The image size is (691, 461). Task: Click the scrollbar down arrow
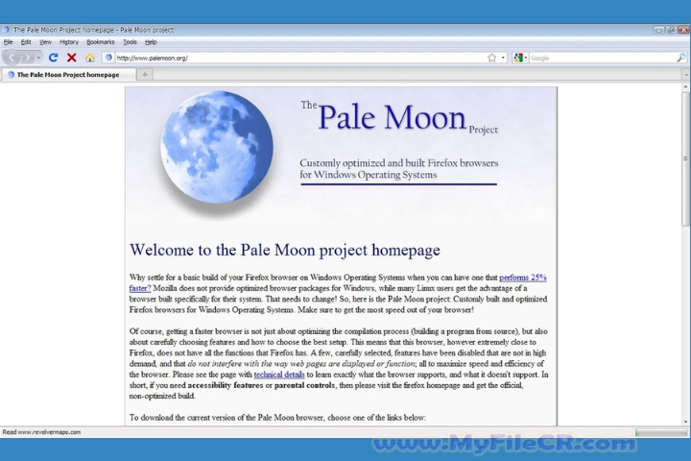click(x=685, y=422)
